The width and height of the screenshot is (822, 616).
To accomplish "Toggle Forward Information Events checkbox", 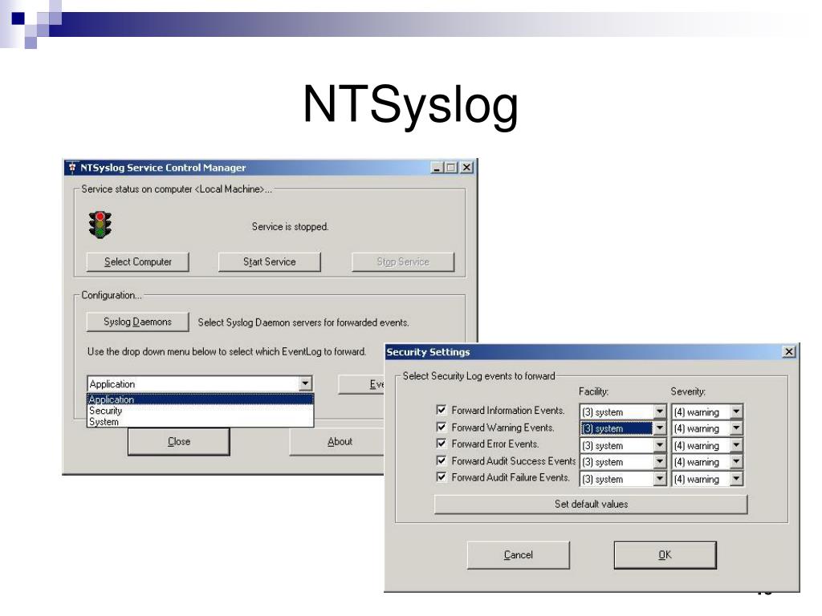I will click(x=442, y=410).
